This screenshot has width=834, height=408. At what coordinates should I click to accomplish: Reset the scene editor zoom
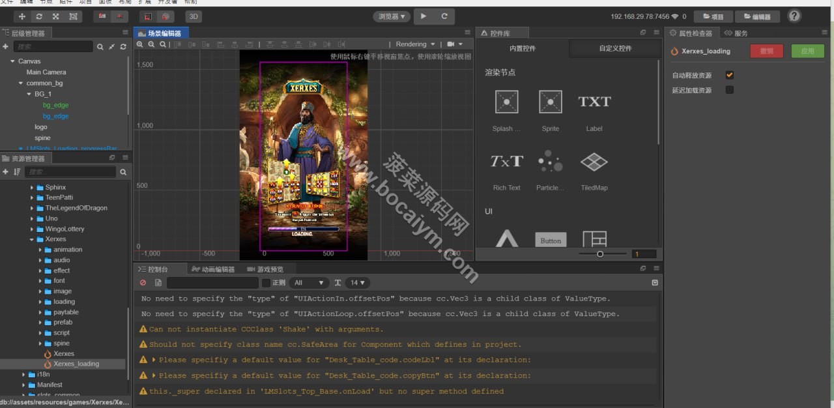tap(162, 44)
